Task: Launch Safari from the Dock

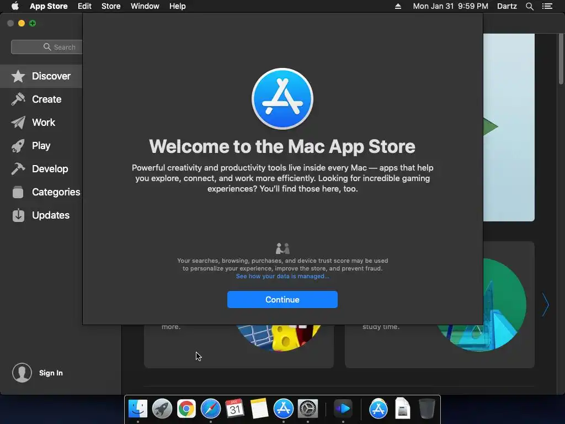Action: 210,409
